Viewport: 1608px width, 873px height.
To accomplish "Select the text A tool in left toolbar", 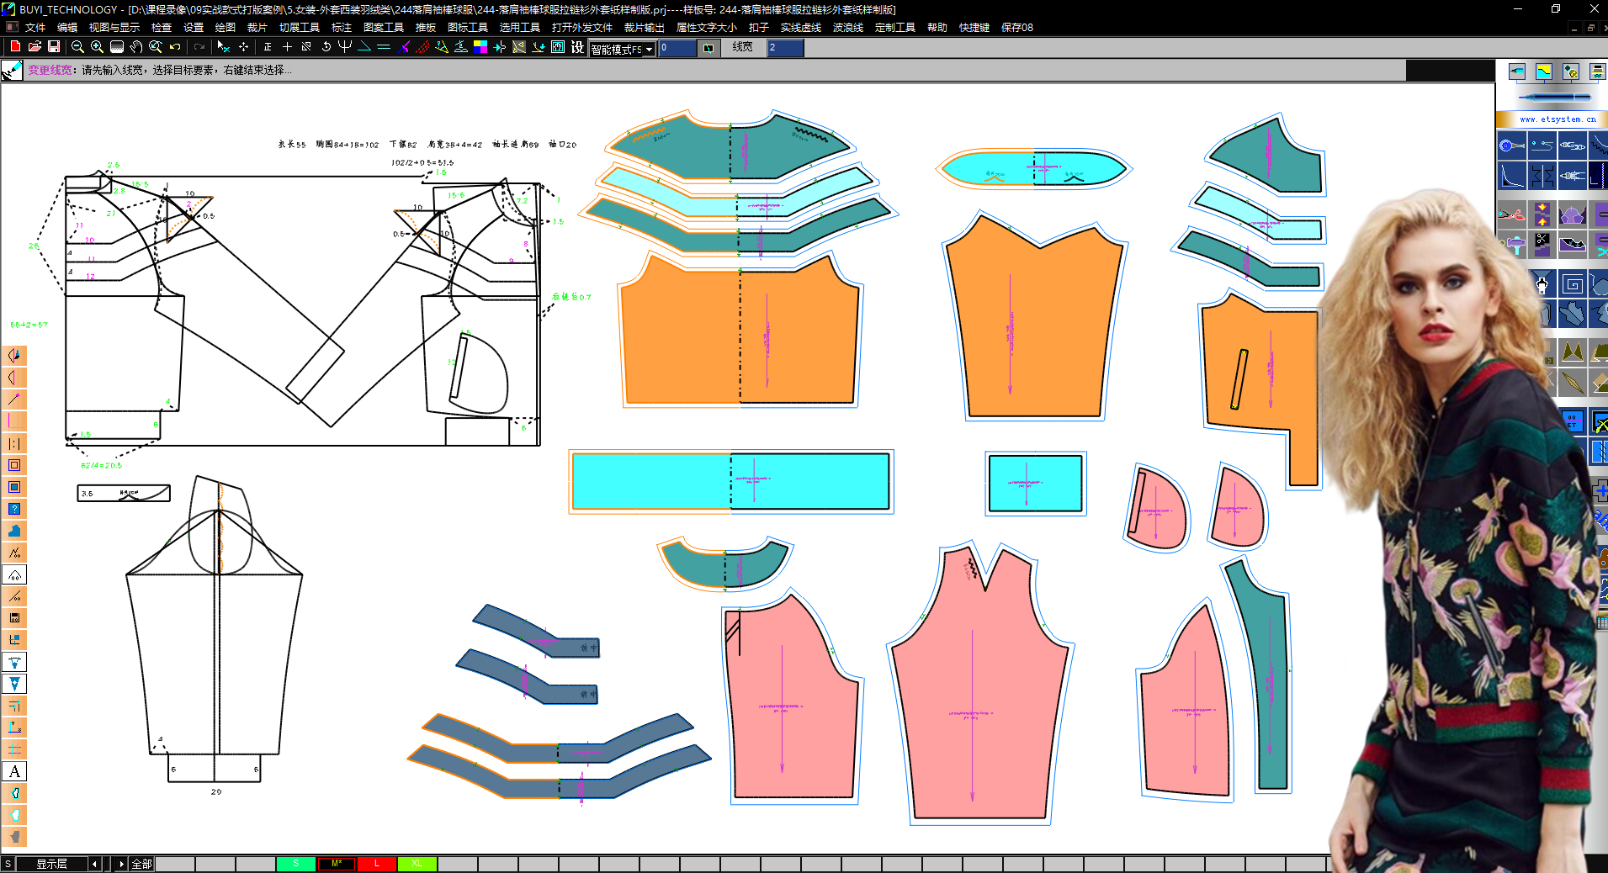I will [x=14, y=771].
